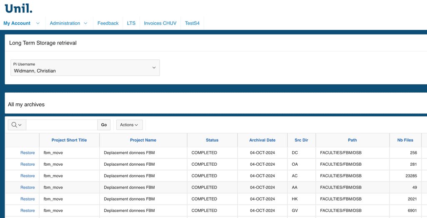
Task: Click Deplacement donnees FBM in the HK row
Action: (x=129, y=199)
